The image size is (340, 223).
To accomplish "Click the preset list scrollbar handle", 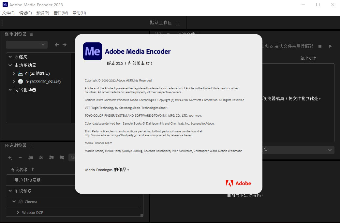I will [142, 216].
